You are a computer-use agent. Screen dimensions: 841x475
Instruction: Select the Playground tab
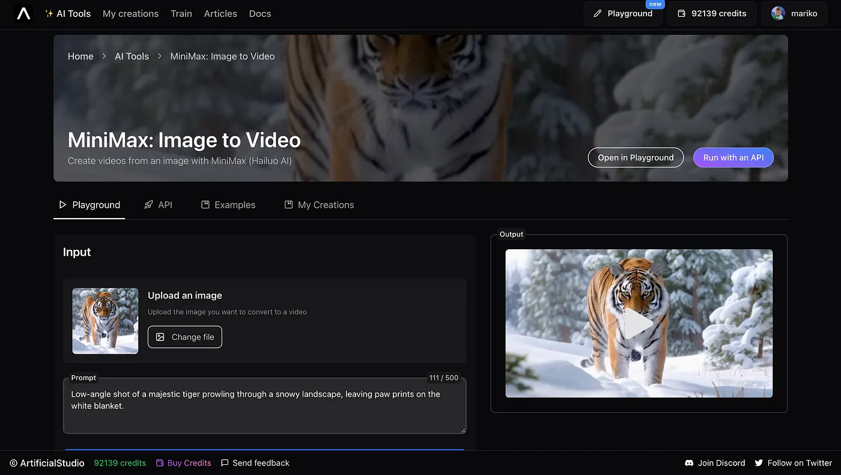point(90,205)
